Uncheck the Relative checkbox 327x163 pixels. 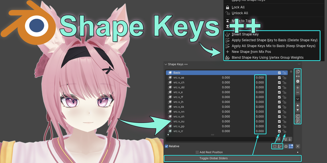[166, 146]
